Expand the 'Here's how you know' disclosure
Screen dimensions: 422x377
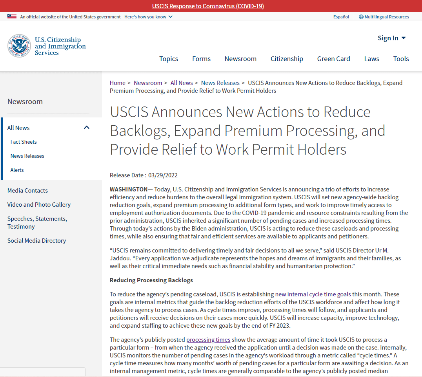coord(148,17)
